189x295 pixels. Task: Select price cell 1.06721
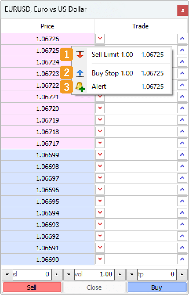(x=48, y=97)
